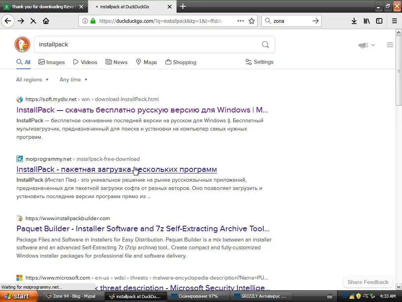This screenshot has width=402, height=302.
Task: Toggle the browser sidebar icon
Action: pos(379,21)
